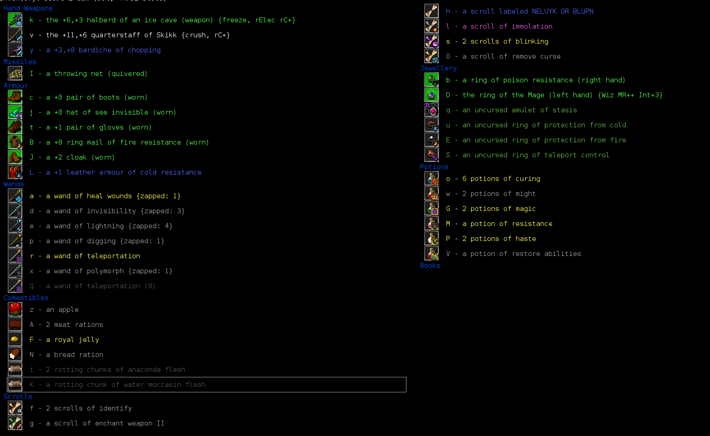The width and height of the screenshot is (710, 436).
Task: Select the apple icon
Action: pyautogui.click(x=15, y=310)
